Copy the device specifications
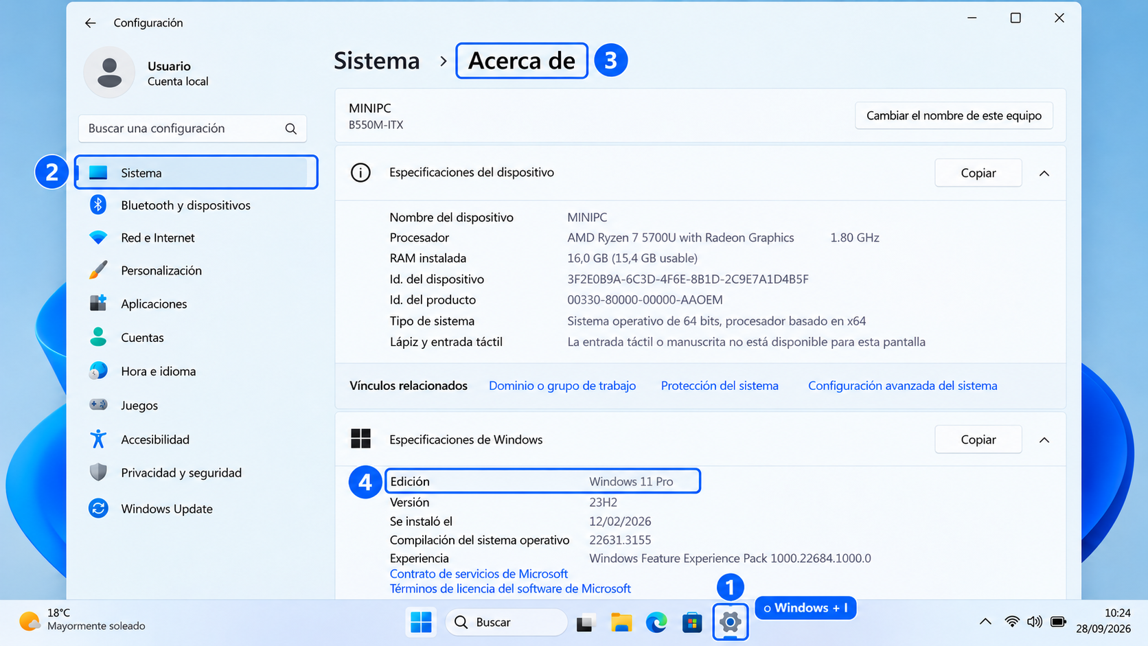This screenshot has height=646, width=1148. (978, 173)
